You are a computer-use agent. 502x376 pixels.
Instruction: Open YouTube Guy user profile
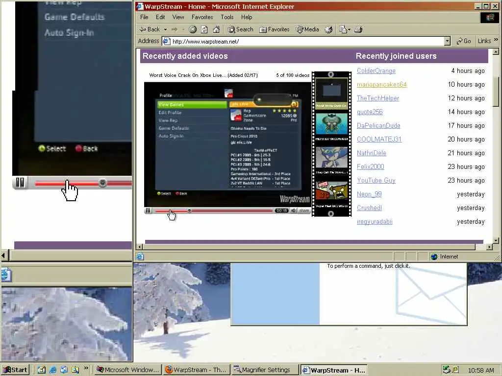point(376,181)
